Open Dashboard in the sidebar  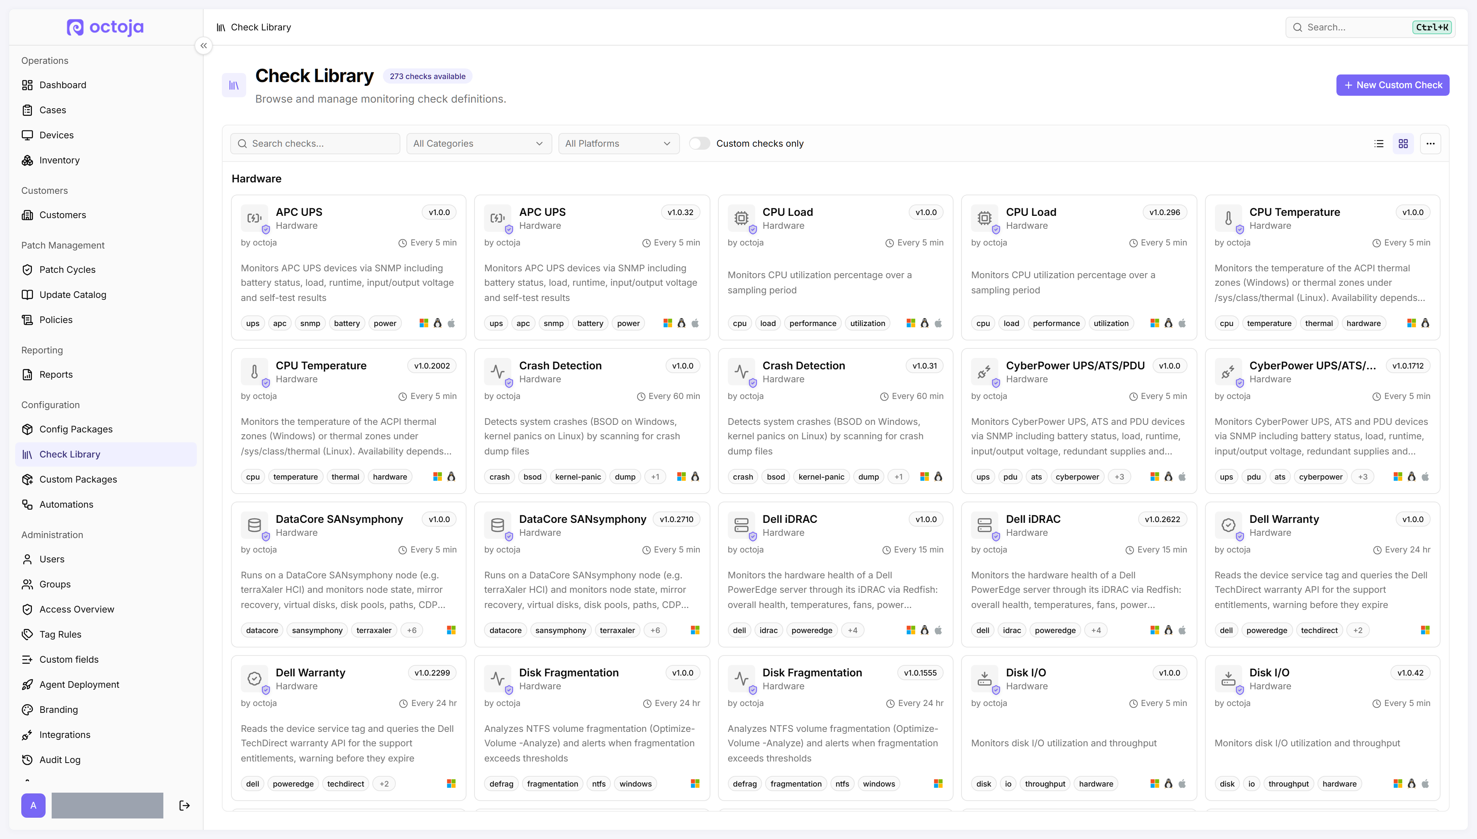coord(106,85)
